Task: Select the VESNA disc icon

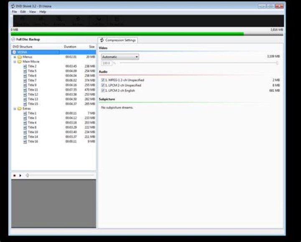Action: pyautogui.click(x=14, y=52)
